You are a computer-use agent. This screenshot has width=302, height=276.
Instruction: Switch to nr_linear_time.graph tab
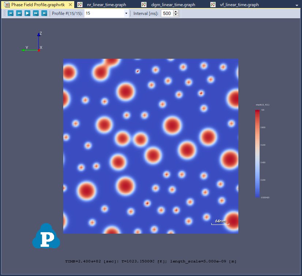coord(106,5)
